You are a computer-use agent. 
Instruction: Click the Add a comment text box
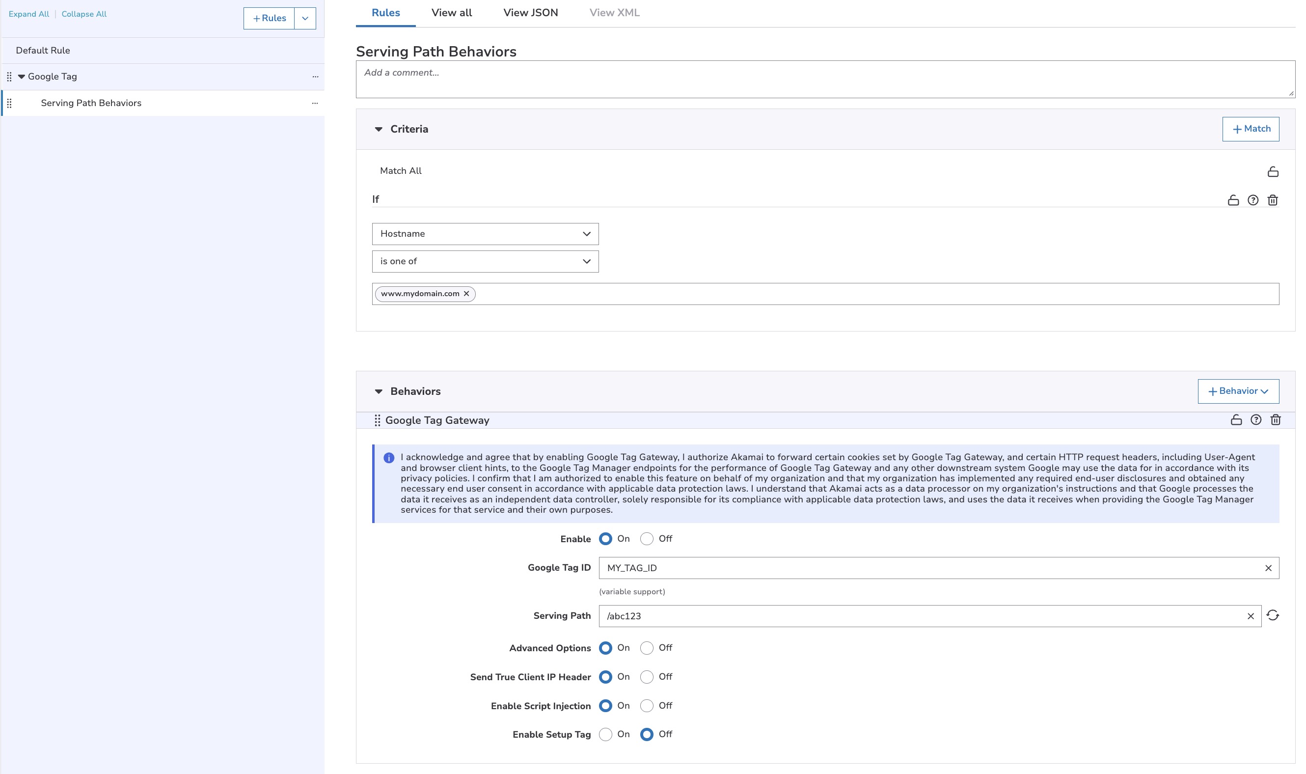pos(825,79)
